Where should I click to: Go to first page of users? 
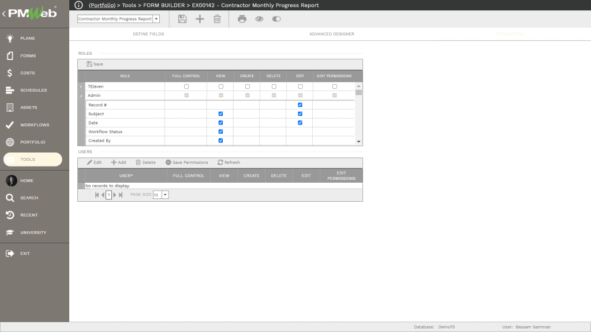pyautogui.click(x=97, y=195)
